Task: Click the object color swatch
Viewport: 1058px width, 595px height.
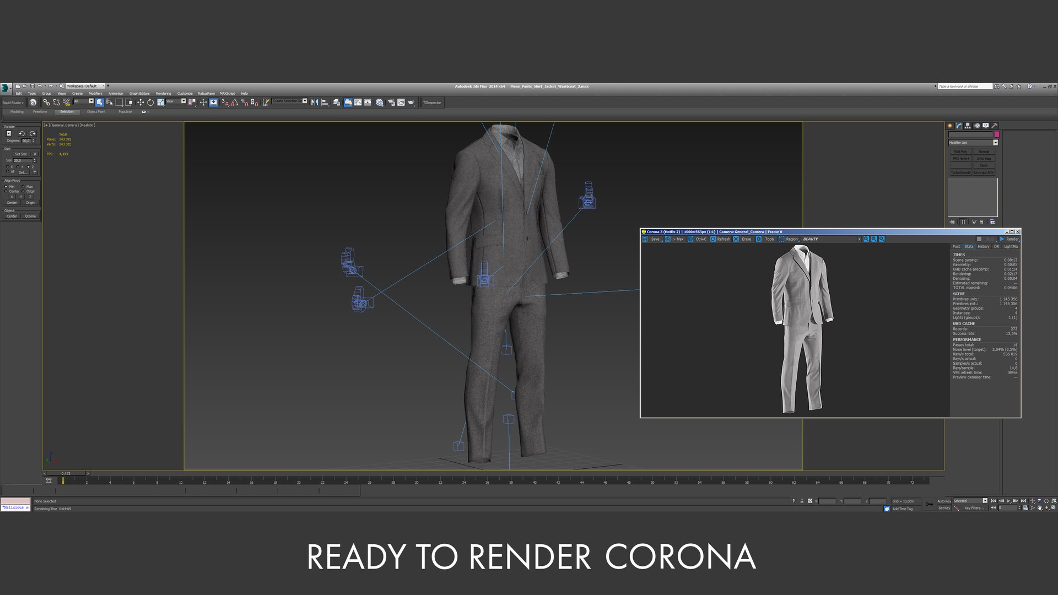Action: click(x=996, y=134)
